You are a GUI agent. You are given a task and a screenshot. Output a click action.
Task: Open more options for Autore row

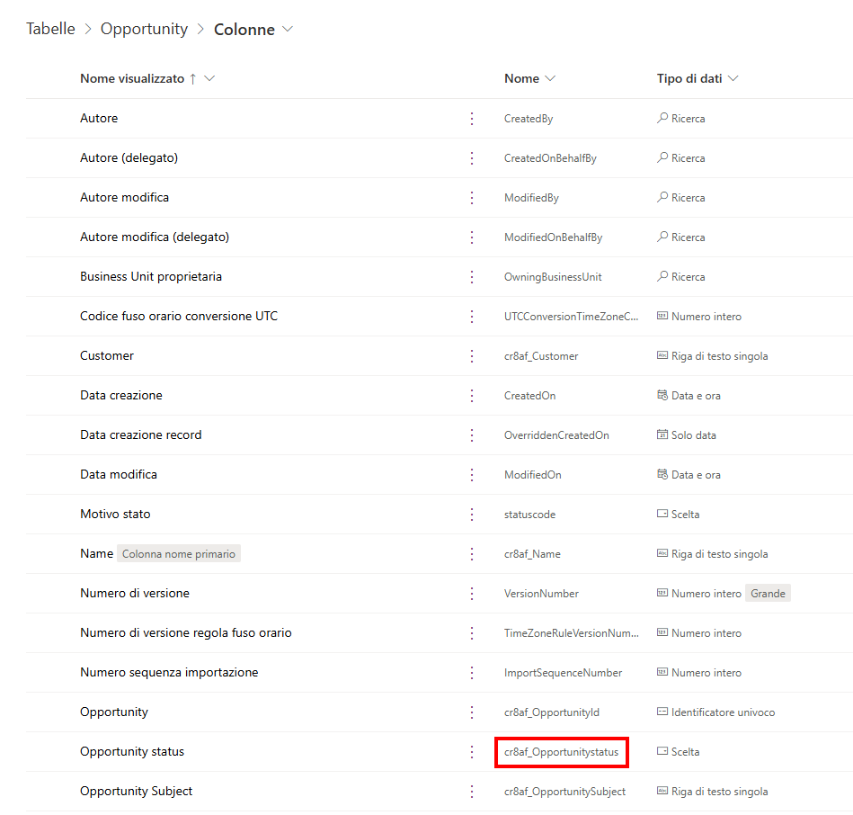472,119
